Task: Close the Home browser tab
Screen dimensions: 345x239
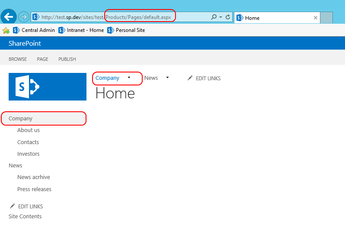Action: pos(315,18)
